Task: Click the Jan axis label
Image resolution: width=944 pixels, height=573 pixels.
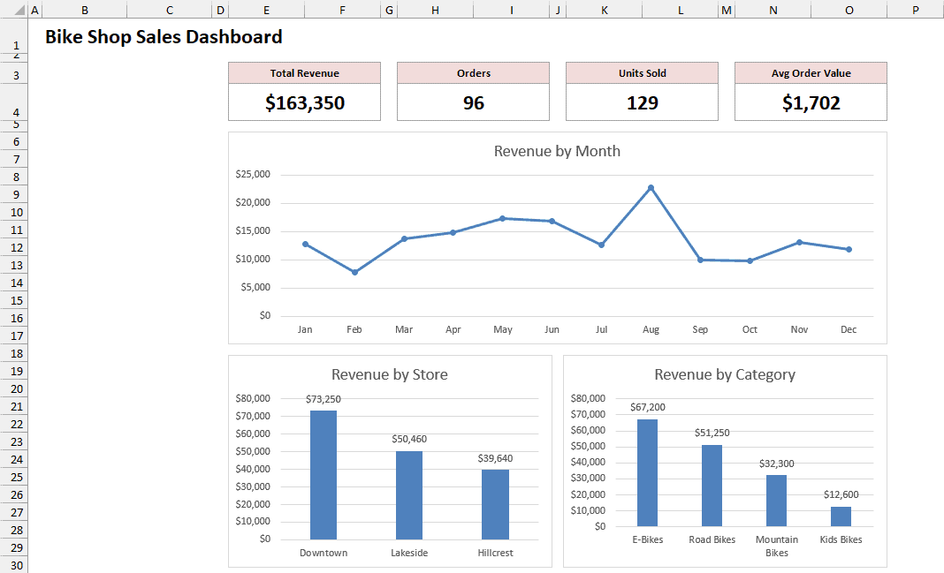Action: [305, 329]
